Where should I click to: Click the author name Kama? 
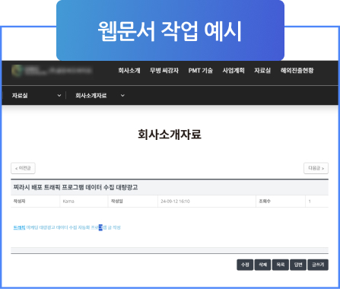[68, 202]
